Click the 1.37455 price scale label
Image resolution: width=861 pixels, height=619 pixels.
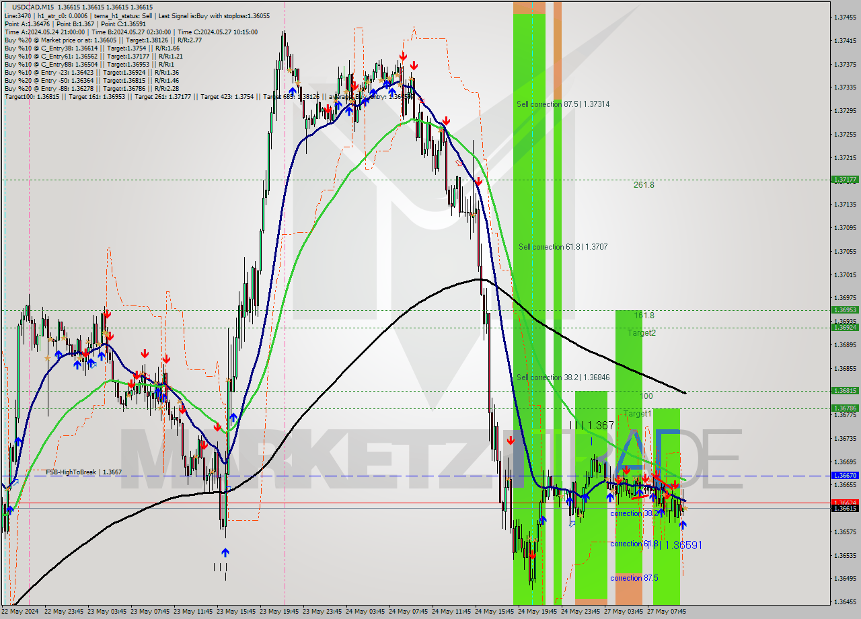click(x=845, y=17)
